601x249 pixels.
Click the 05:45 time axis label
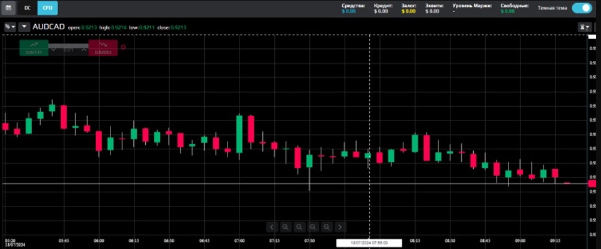[64, 241]
